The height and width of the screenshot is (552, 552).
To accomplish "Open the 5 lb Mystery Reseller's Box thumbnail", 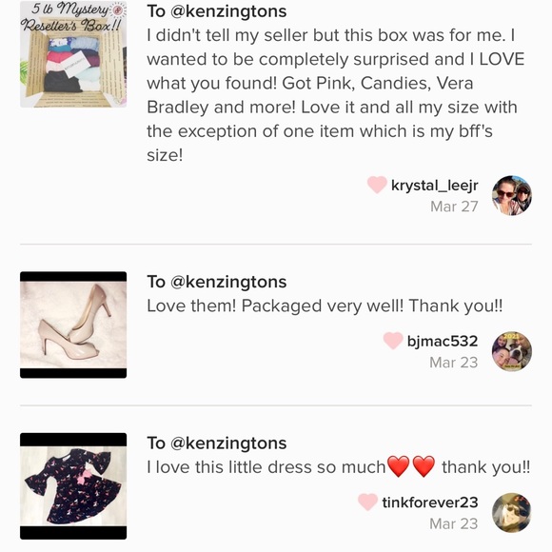I will point(73,54).
